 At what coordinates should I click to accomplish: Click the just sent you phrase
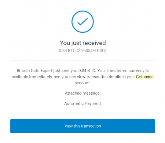click(x=65, y=71)
